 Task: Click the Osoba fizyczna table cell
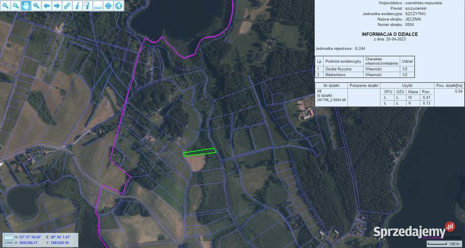343,69
